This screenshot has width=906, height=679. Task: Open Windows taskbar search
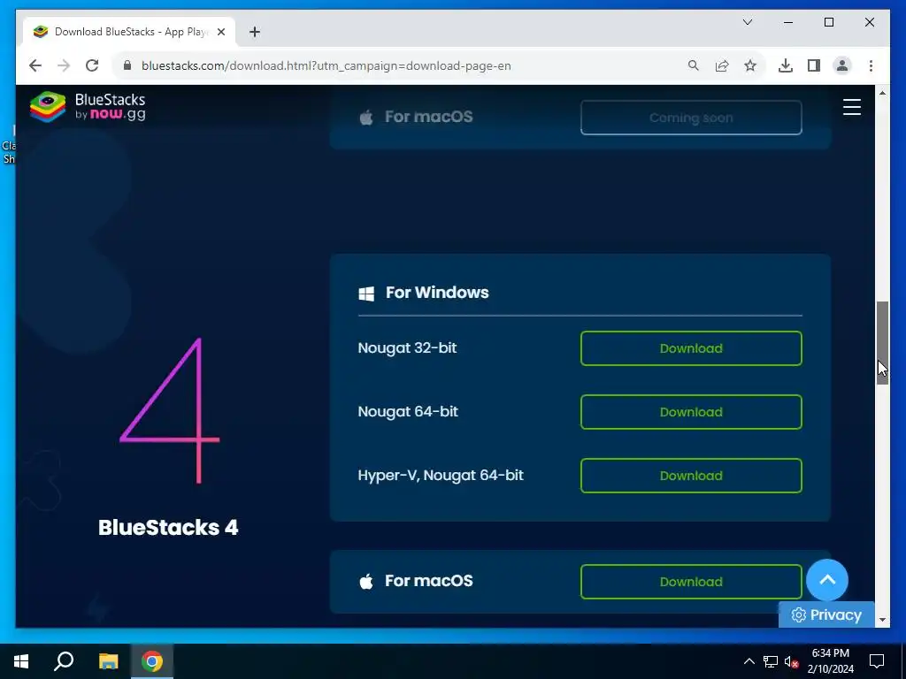point(64,661)
